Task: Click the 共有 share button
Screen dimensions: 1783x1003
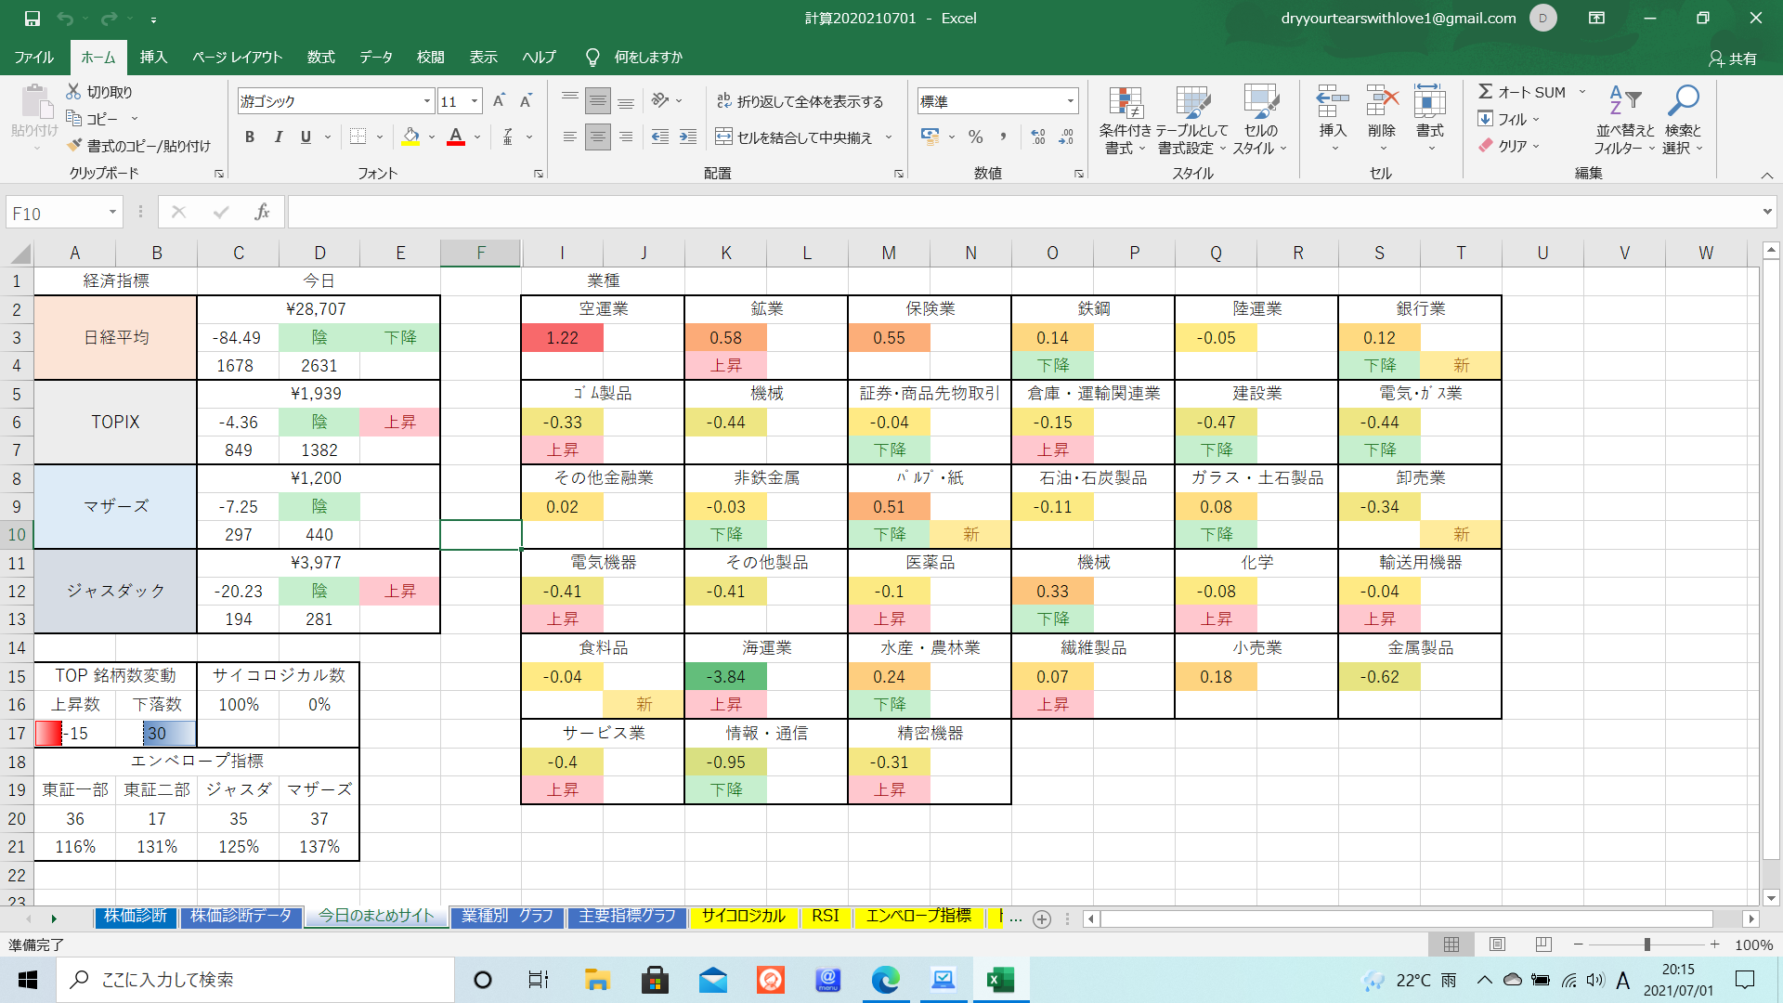Action: tap(1733, 59)
